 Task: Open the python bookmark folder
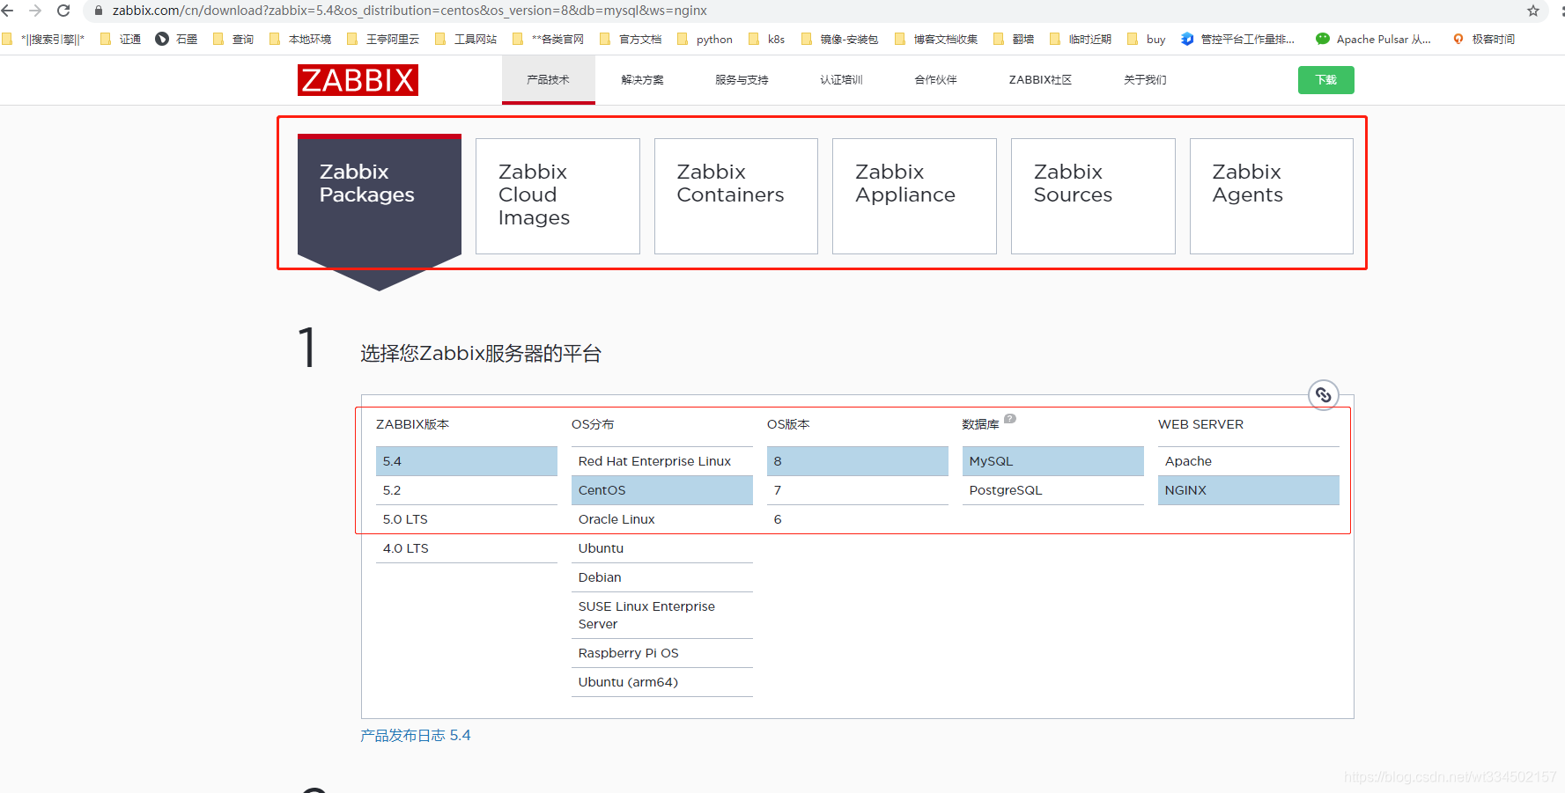[705, 39]
